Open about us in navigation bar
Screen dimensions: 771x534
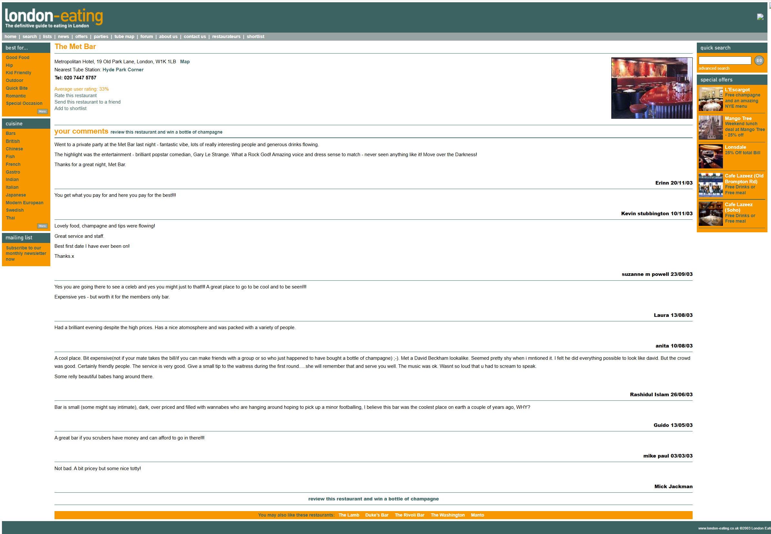pos(168,36)
